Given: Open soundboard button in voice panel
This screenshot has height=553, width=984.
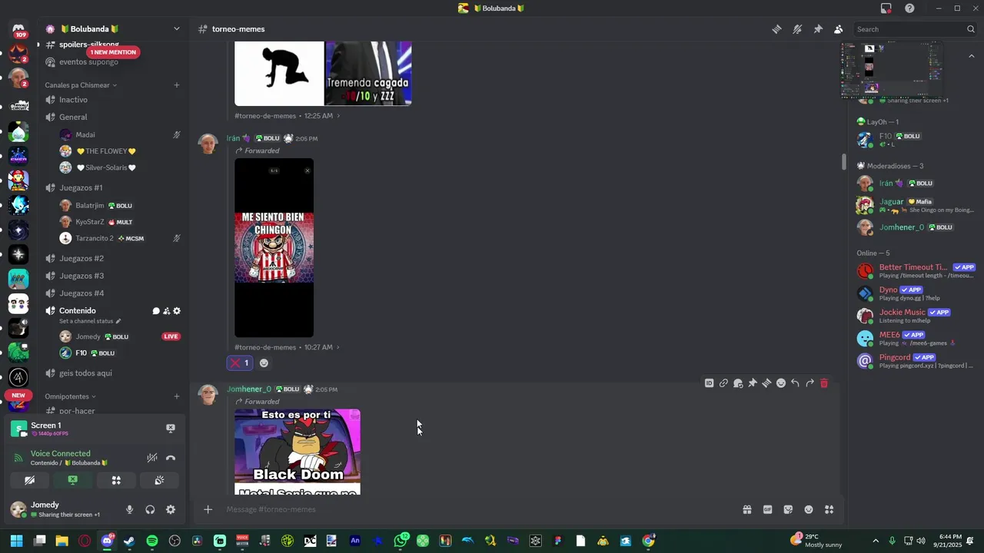Looking at the screenshot, I should pos(159,480).
